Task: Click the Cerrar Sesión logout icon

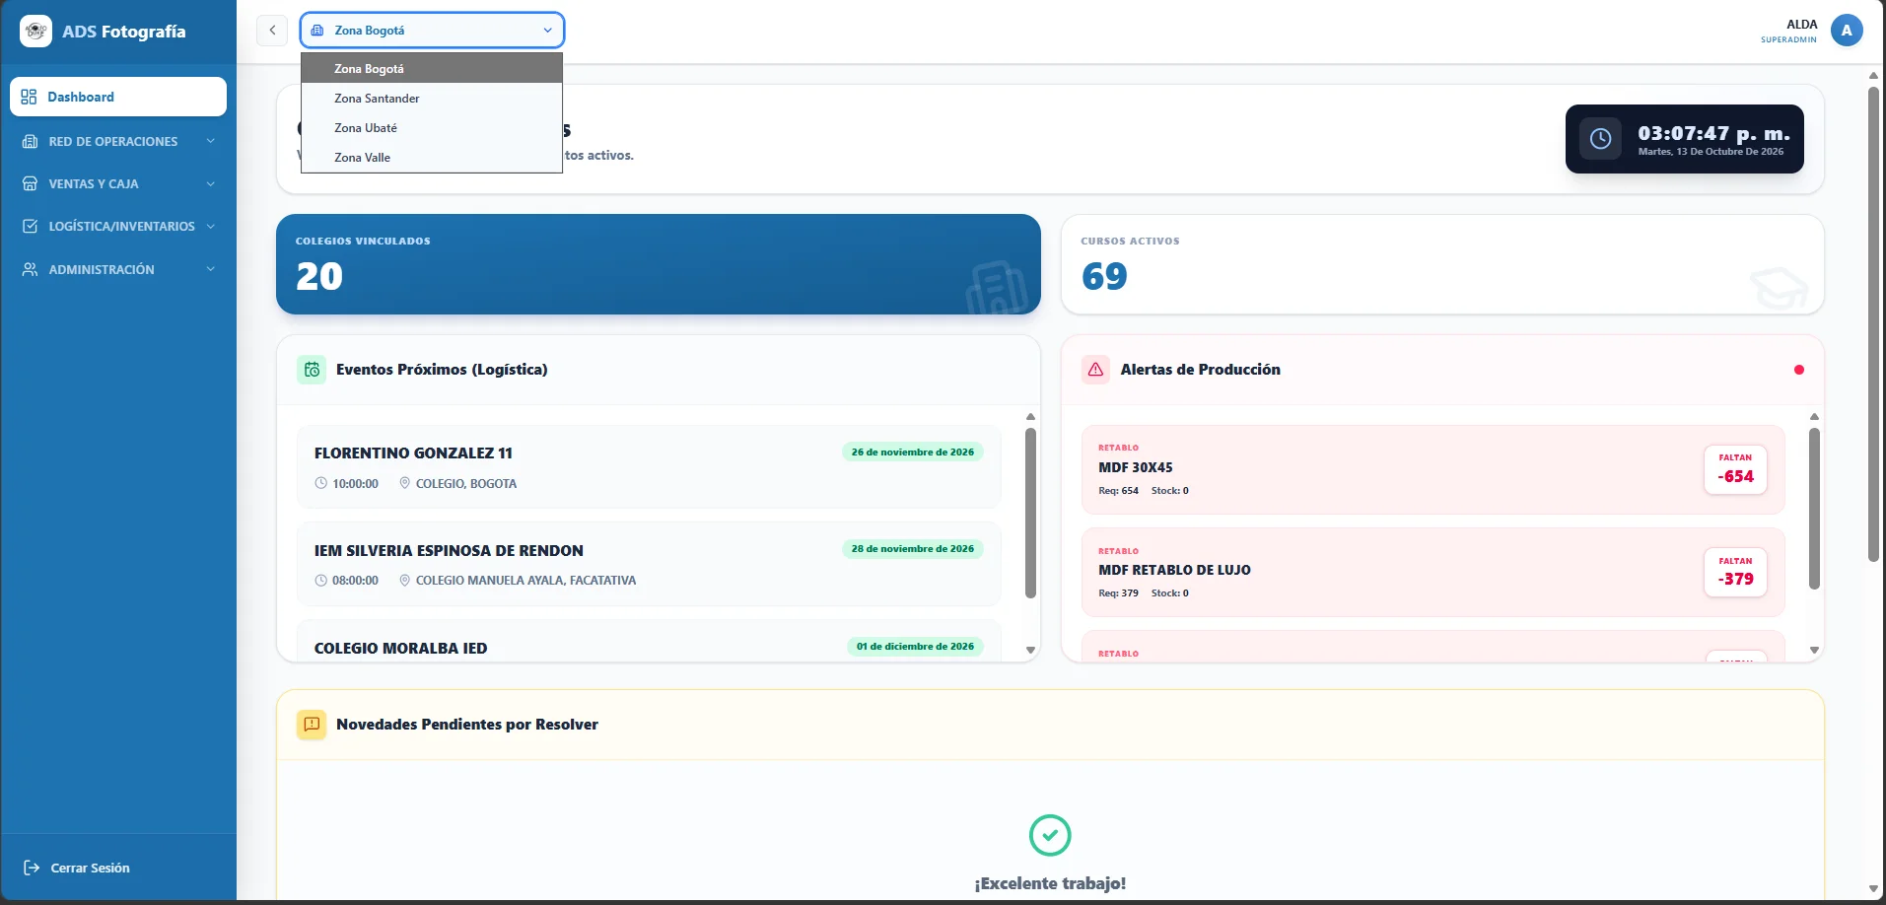Action: 32,868
